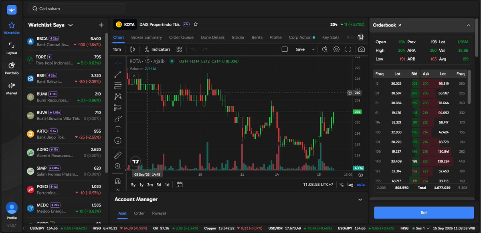
Task: Open the Watchlist sidebar section
Action: point(12,28)
